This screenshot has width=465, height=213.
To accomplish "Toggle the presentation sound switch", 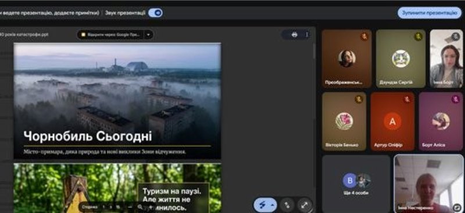I will [x=155, y=13].
